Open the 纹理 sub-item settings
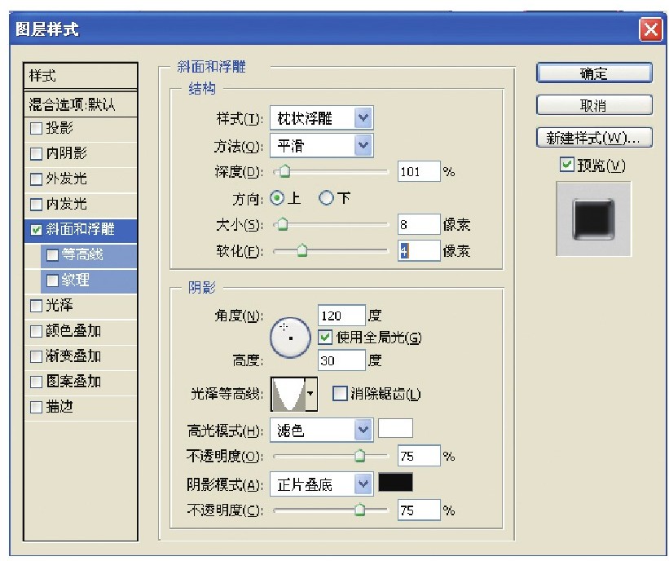This screenshot has height=561, width=669. [75, 280]
